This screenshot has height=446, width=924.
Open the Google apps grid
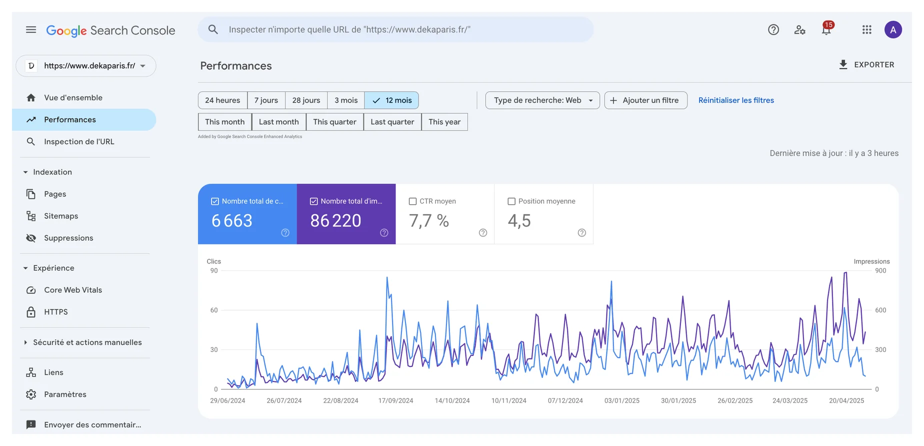(x=867, y=30)
